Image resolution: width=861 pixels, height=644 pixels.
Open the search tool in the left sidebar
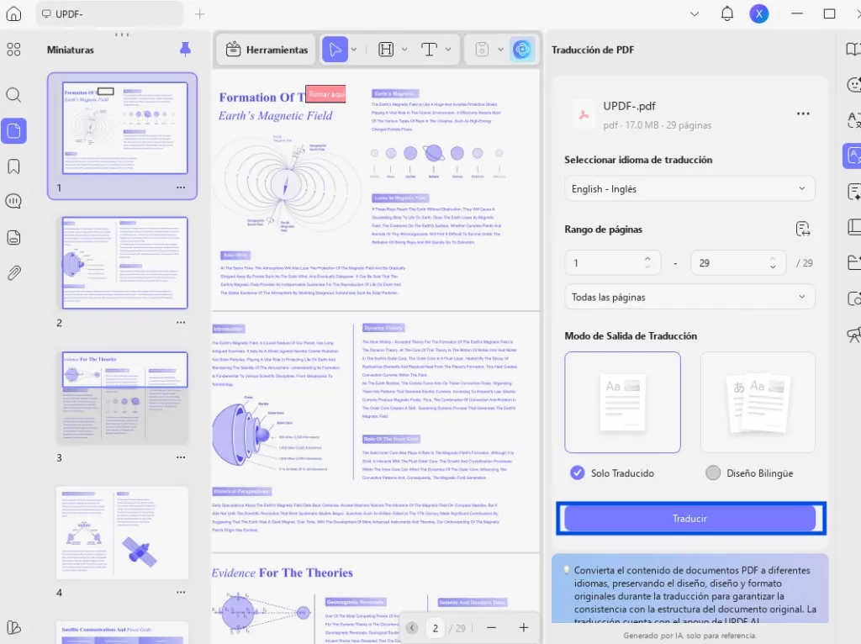click(13, 95)
